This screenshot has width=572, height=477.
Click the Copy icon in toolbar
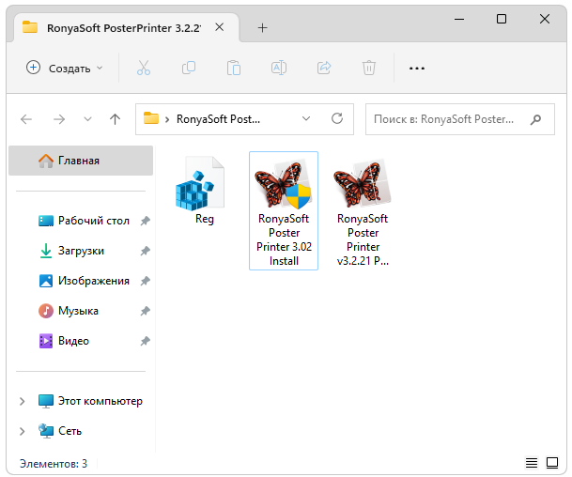pos(189,68)
